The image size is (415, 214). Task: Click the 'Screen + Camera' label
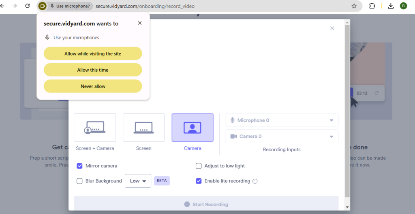[95, 148]
